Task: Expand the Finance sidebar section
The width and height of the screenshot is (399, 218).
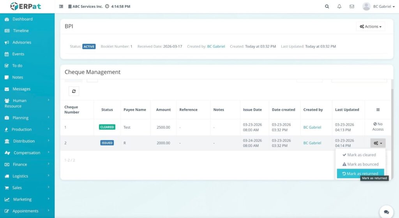Action: tap(26, 164)
